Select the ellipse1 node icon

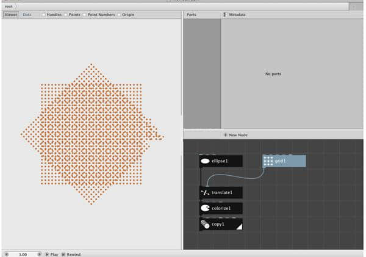click(x=206, y=161)
